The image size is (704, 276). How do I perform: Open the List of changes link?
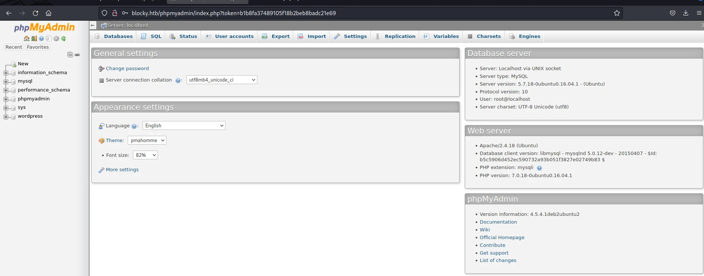(498, 261)
